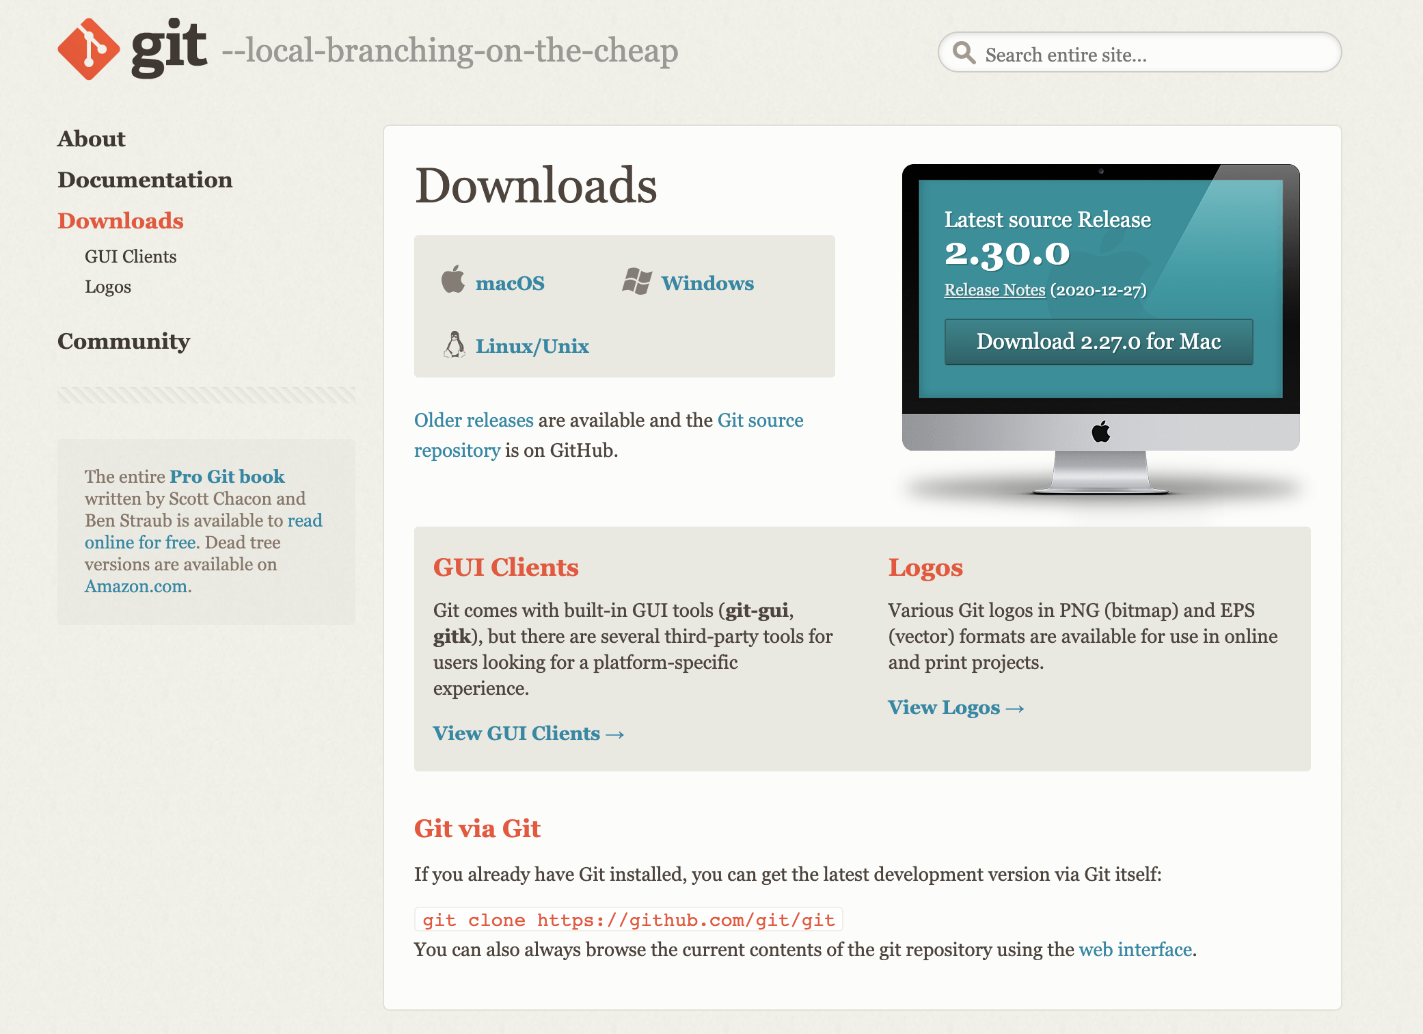Click the Apple icon beside macOS

point(452,279)
